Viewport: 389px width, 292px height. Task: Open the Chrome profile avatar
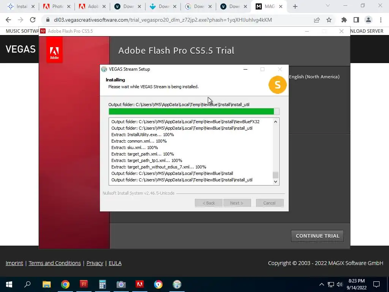(x=368, y=20)
